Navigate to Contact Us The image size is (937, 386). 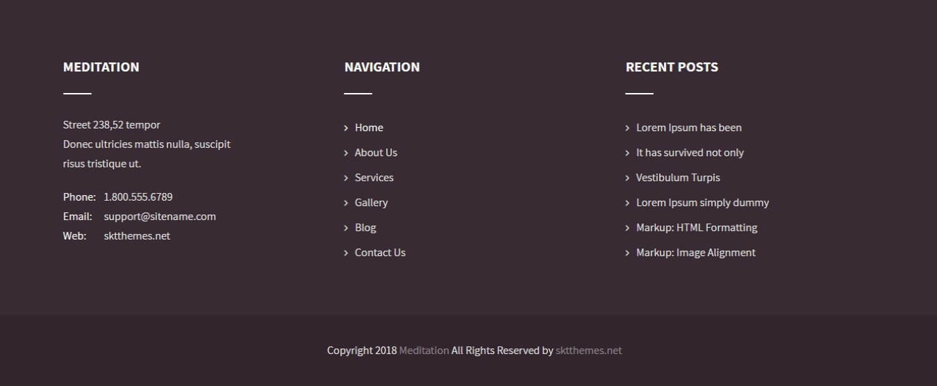(x=380, y=253)
